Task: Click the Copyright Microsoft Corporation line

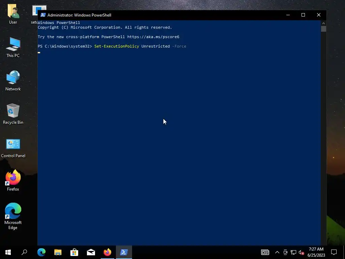Action: point(105,27)
